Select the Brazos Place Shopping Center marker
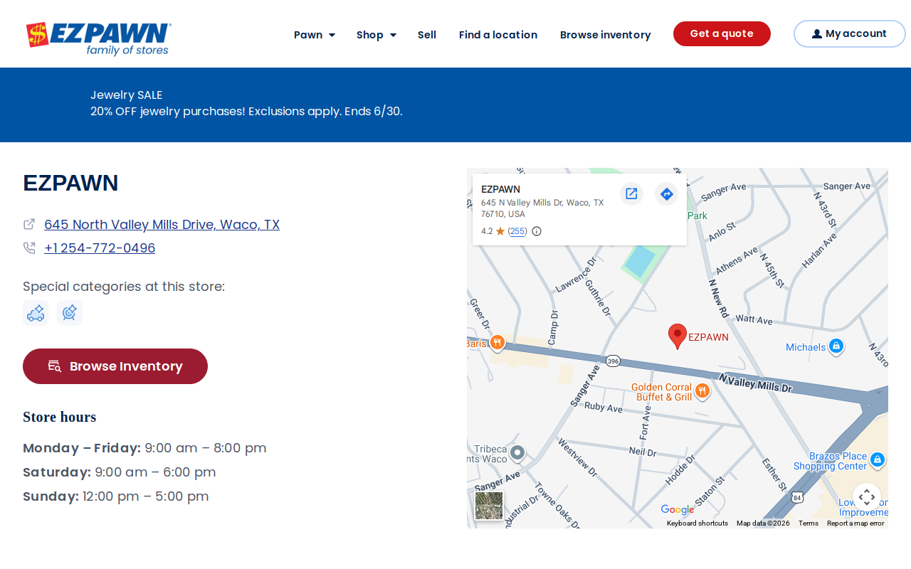 tap(878, 460)
